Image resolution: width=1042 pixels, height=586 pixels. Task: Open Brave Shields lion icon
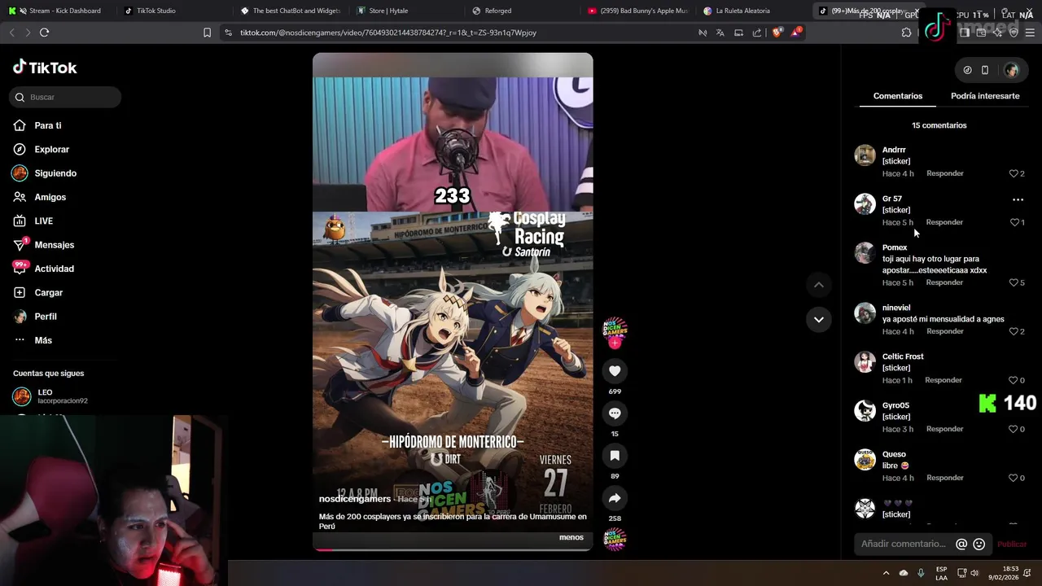click(777, 33)
